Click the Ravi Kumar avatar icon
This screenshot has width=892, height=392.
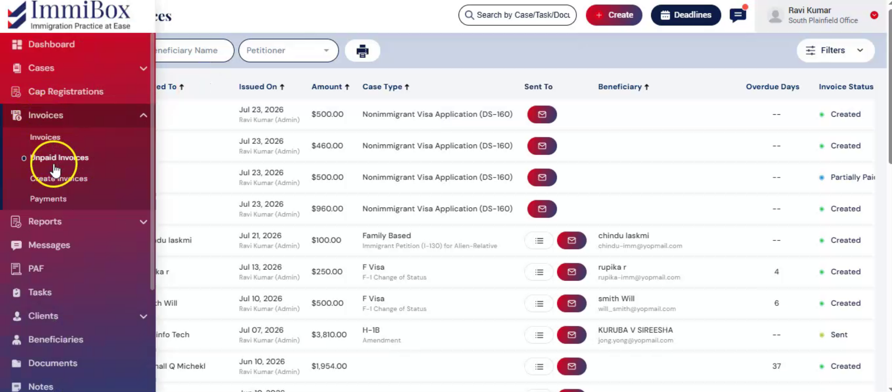point(775,16)
